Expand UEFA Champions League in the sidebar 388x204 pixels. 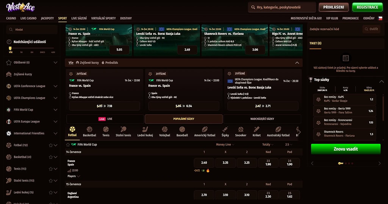[x=55, y=98]
